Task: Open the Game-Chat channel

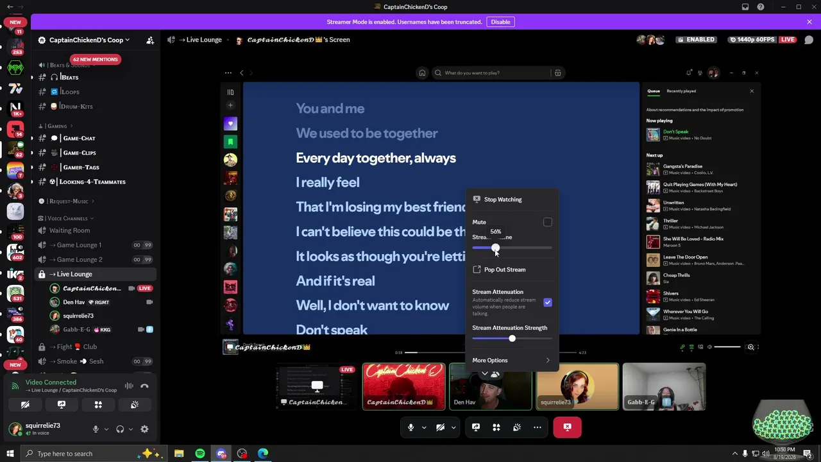Action: click(96, 138)
